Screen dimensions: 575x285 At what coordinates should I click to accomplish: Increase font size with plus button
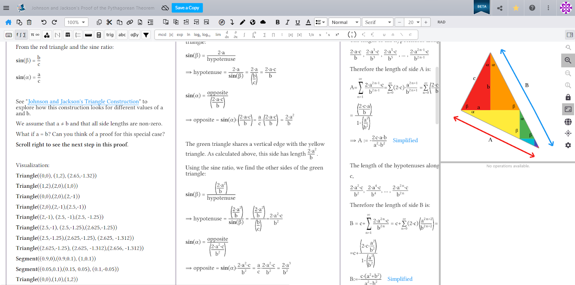pyautogui.click(x=426, y=22)
